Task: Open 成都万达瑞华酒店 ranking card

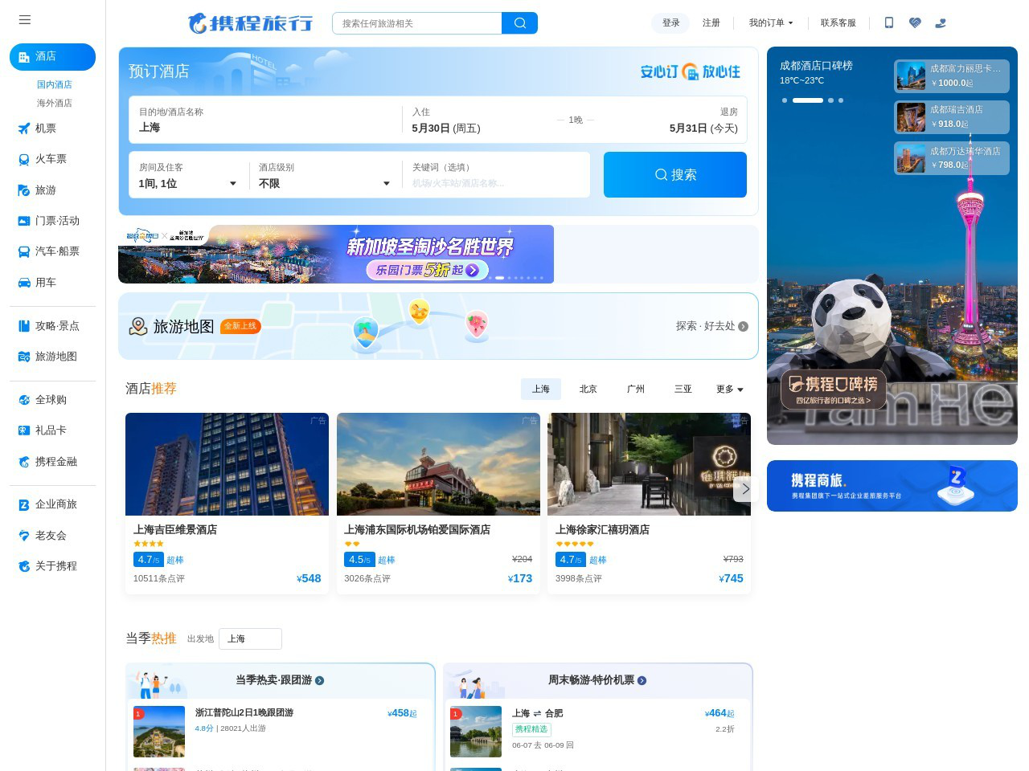Action: click(x=952, y=158)
